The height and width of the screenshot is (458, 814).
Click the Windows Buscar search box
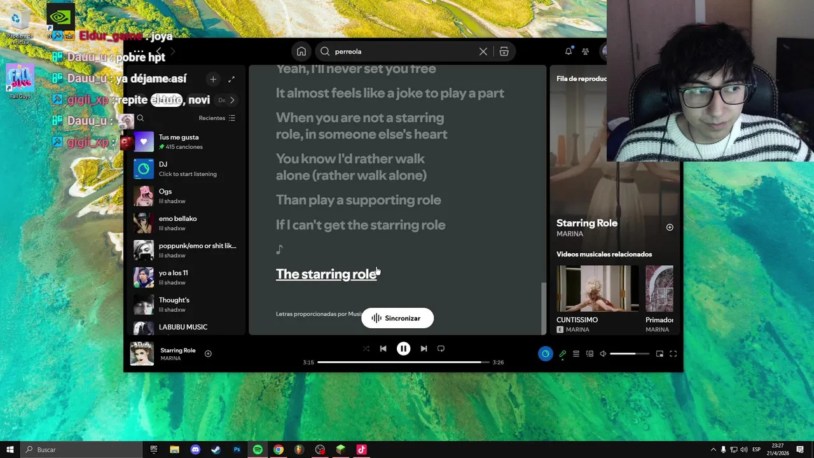point(81,450)
